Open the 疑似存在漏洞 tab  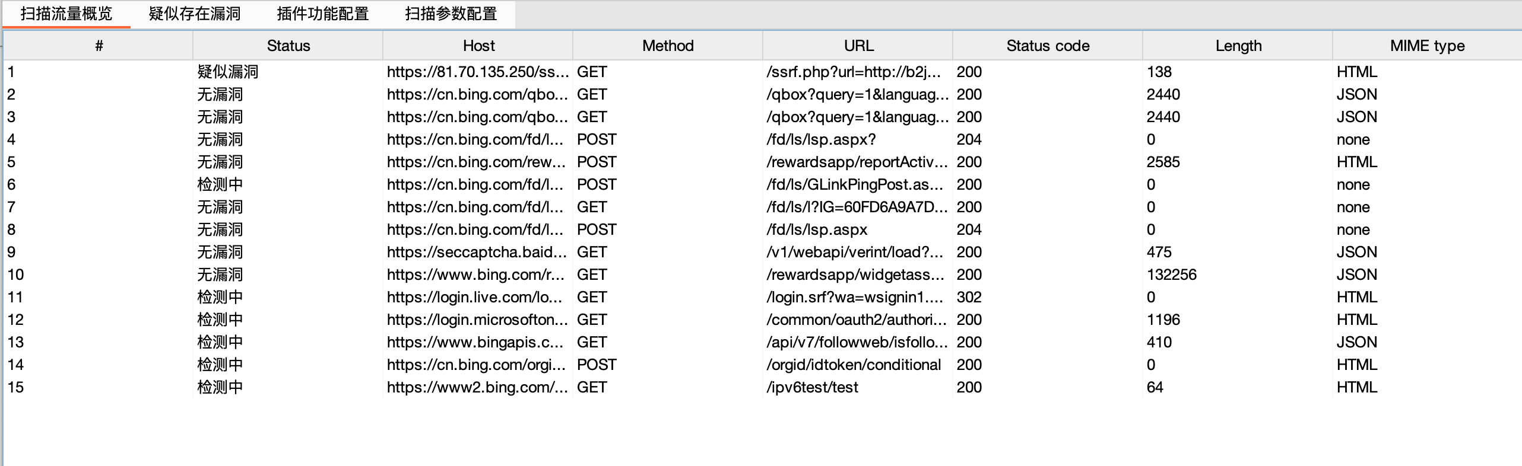[x=194, y=14]
